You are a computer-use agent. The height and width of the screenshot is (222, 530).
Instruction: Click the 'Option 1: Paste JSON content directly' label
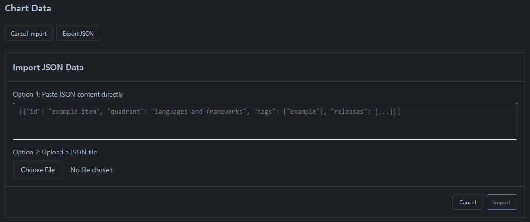click(x=68, y=94)
